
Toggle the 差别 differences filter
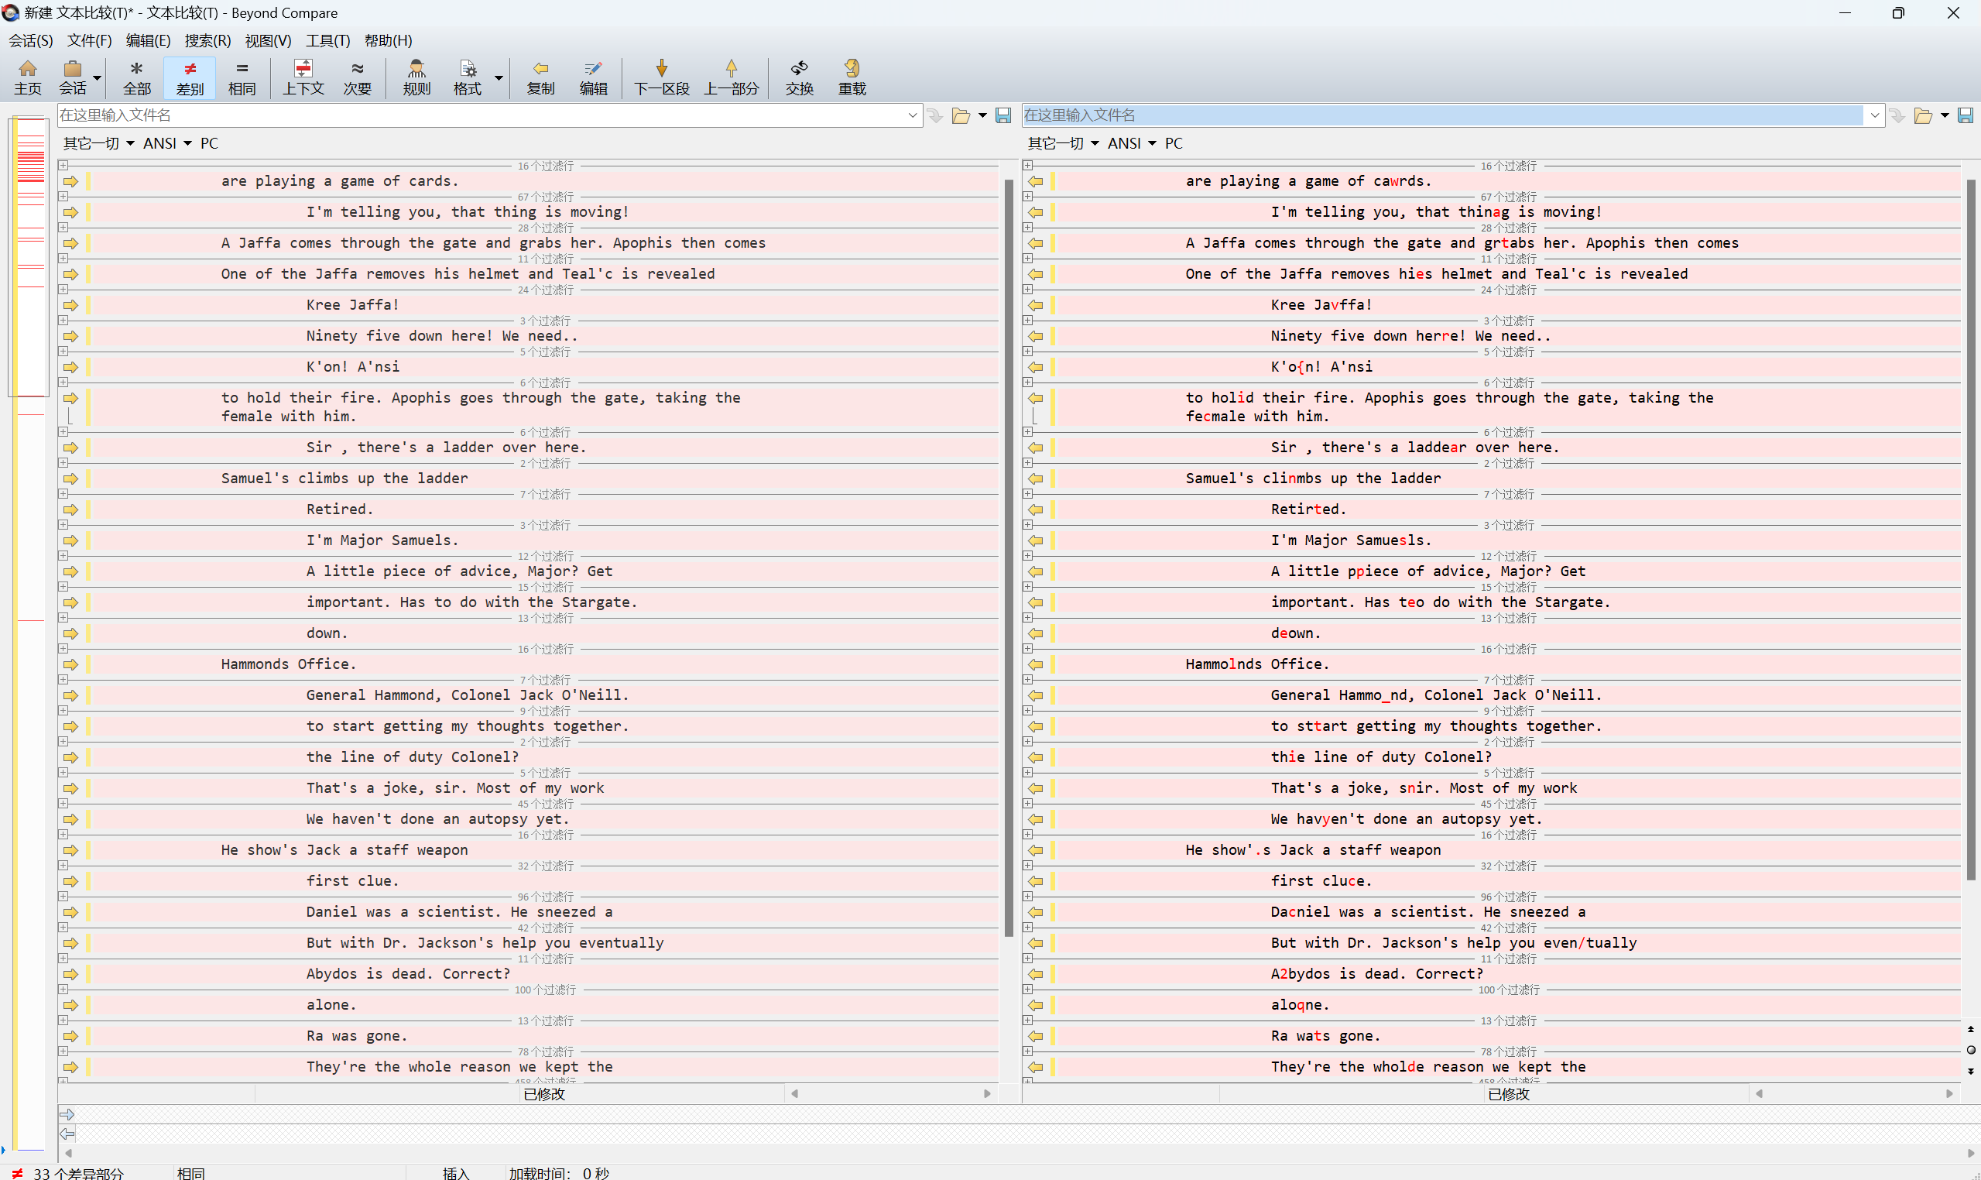click(x=190, y=77)
